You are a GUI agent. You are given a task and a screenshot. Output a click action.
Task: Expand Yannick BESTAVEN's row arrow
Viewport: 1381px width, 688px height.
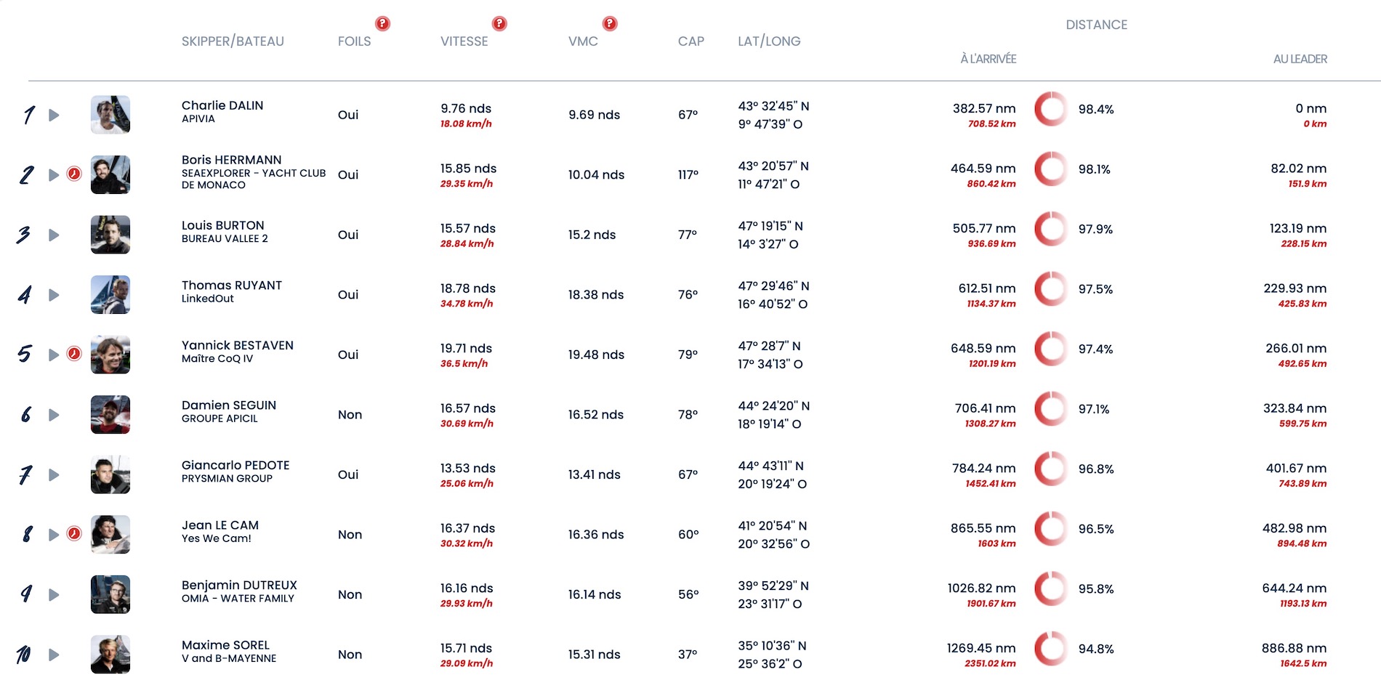coord(54,355)
